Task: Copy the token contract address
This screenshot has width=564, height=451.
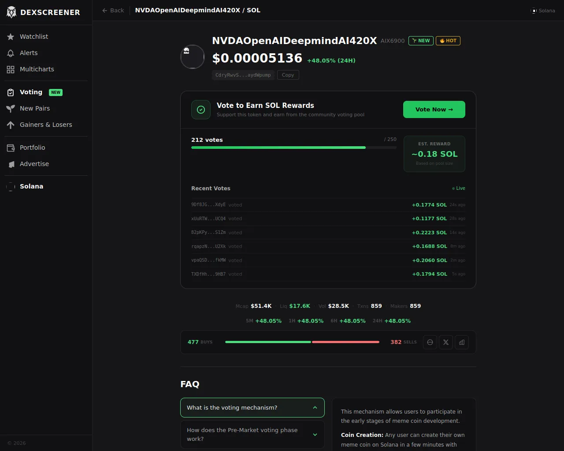Action: pos(288,75)
